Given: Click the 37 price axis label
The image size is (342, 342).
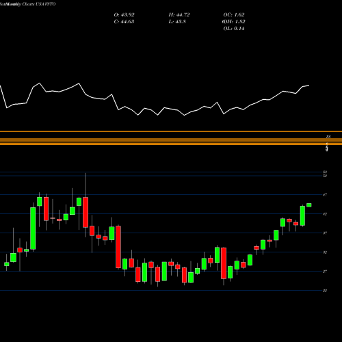Looking at the screenshot, I should pyautogui.click(x=325, y=233).
